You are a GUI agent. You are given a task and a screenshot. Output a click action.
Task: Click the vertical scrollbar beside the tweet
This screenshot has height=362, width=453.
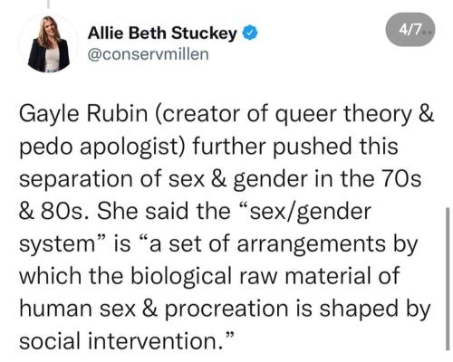click(448, 279)
